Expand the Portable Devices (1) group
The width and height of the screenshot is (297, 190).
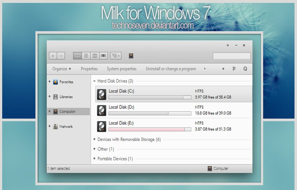[x=94, y=159]
